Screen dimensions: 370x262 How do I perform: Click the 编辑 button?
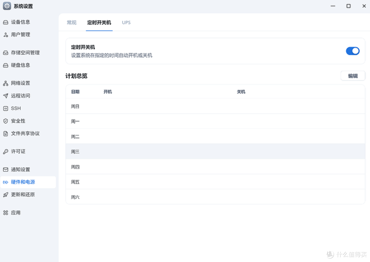353,75
